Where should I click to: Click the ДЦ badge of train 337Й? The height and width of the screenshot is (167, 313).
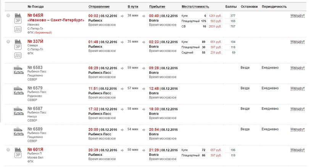pos(18,55)
